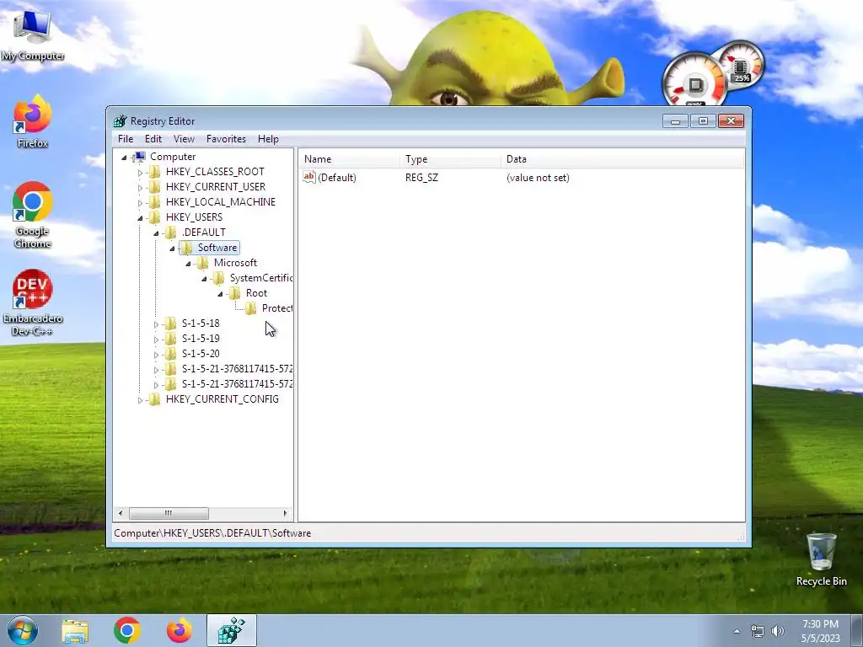Click the Type column header
The height and width of the screenshot is (647, 863).
(451, 159)
